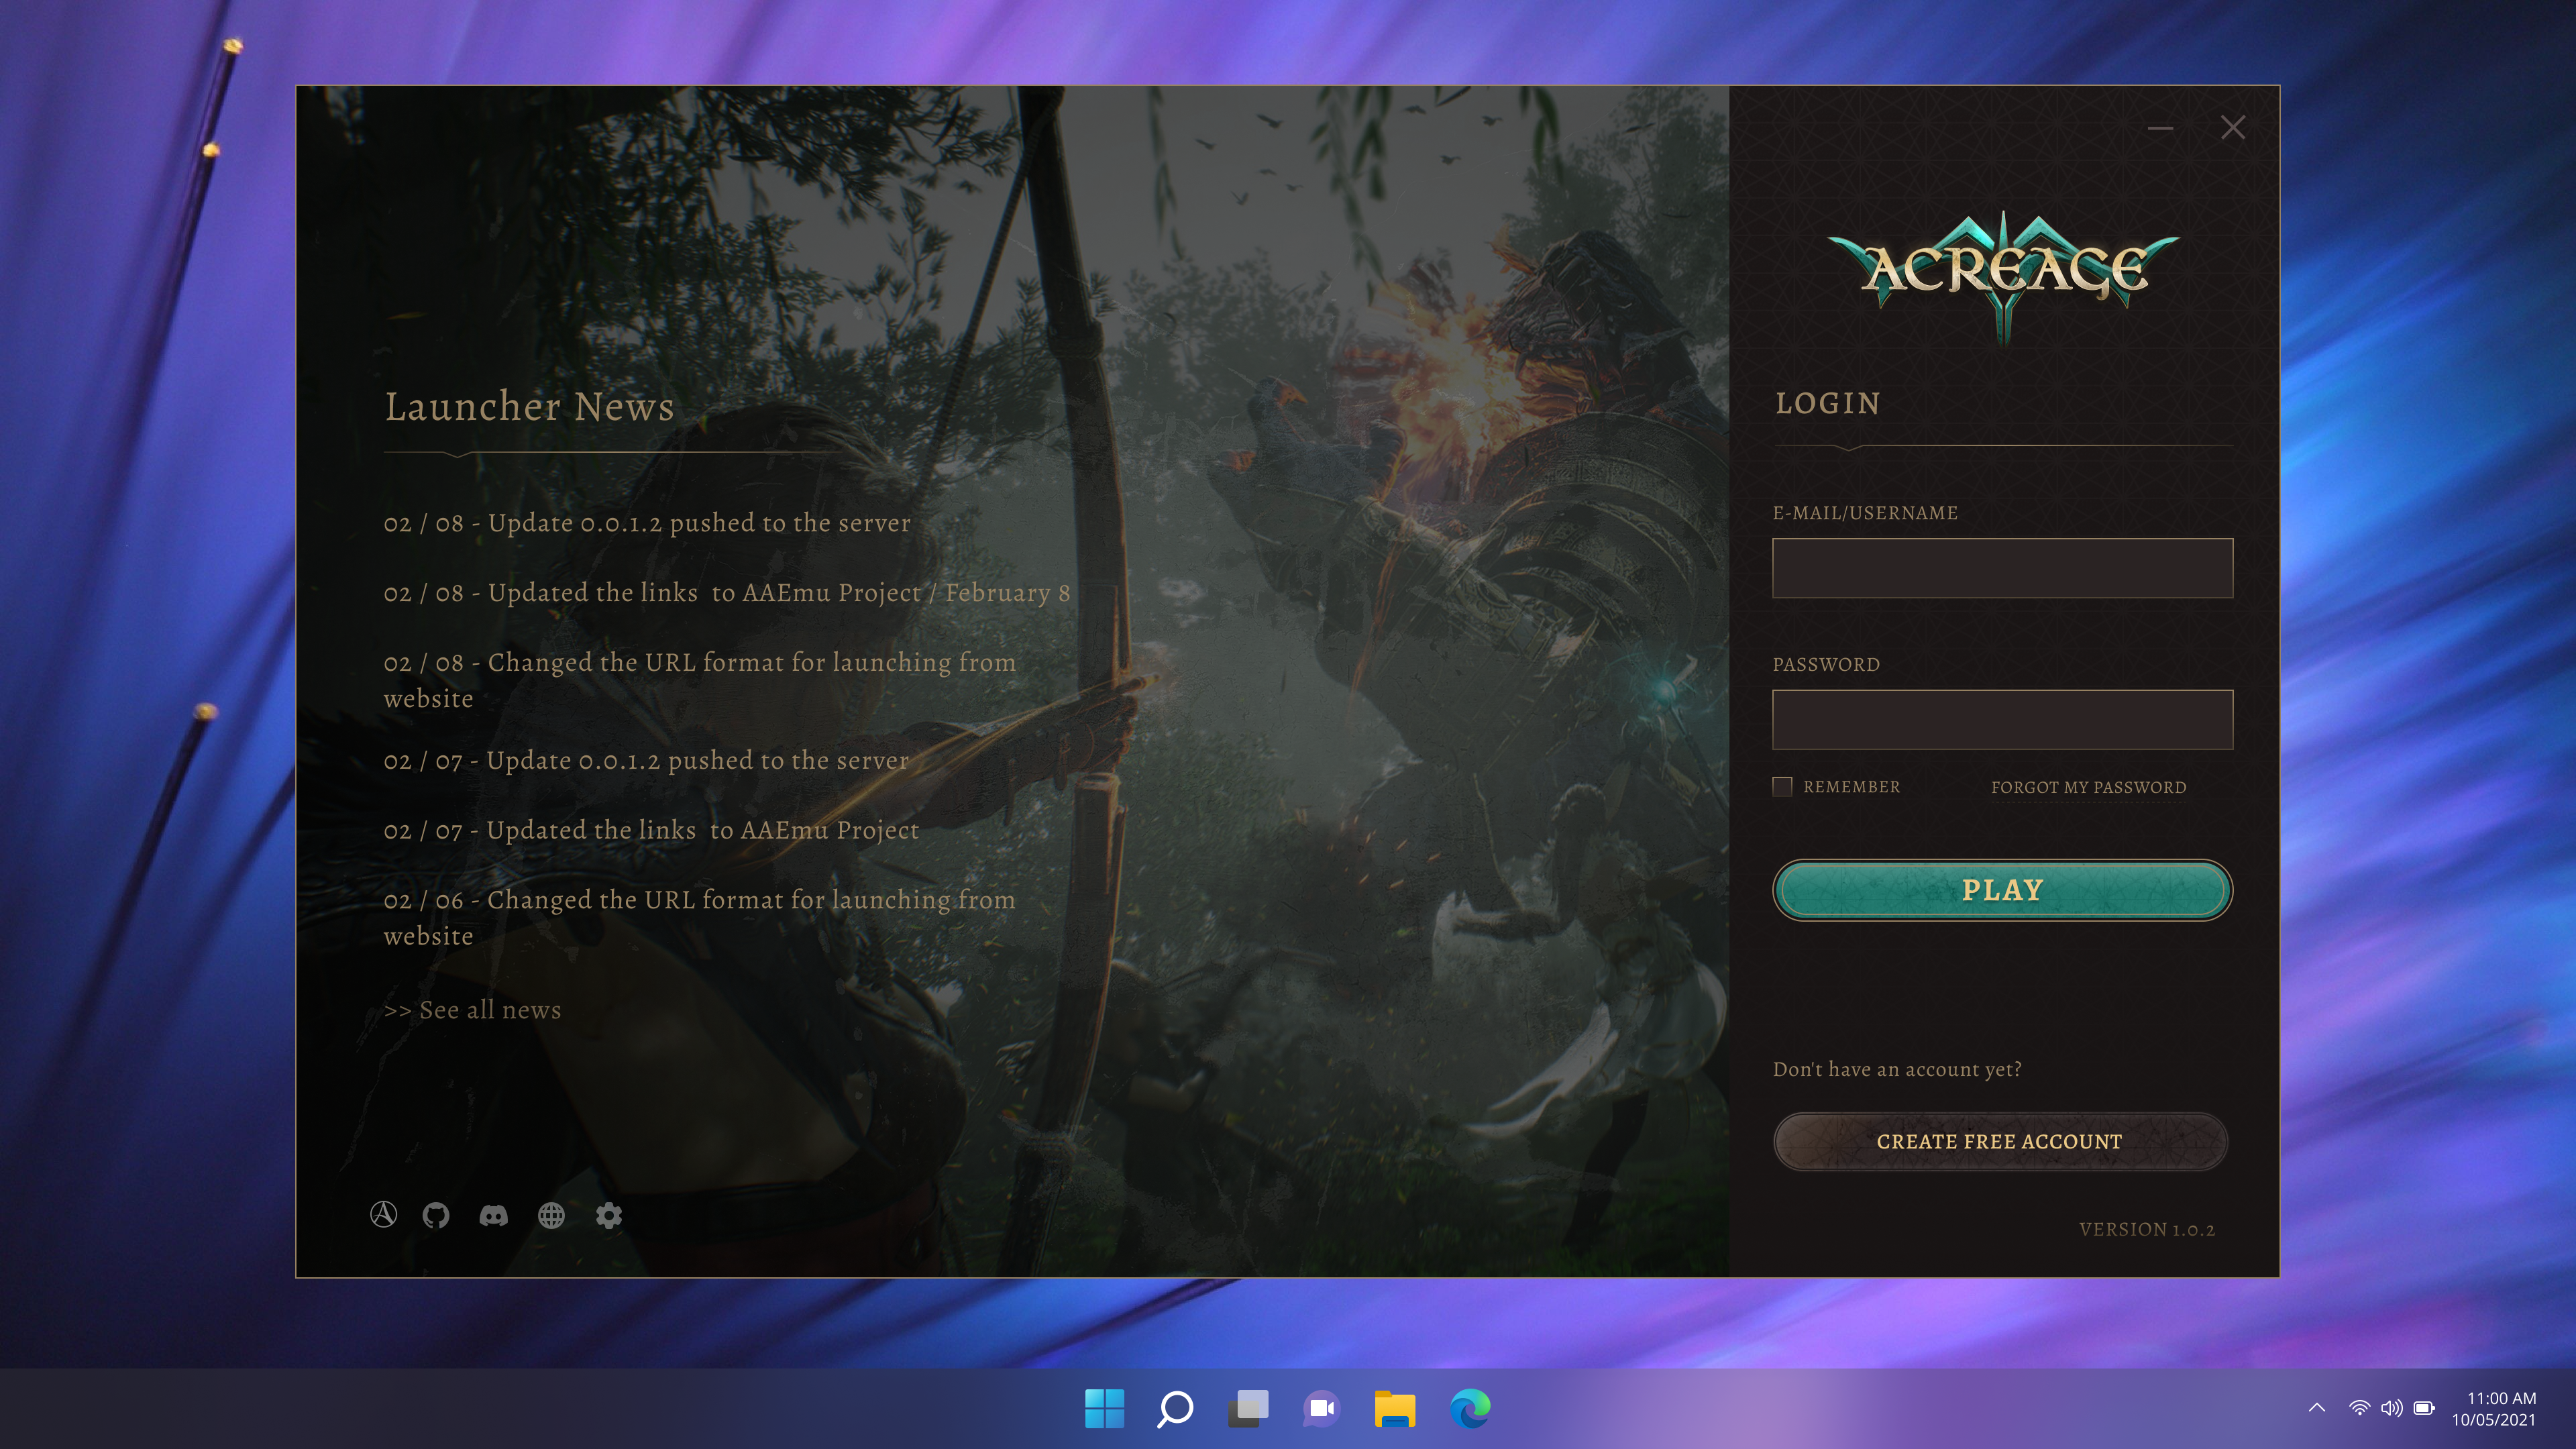Open Task View on the taskbar
The height and width of the screenshot is (1449, 2576).
pyautogui.click(x=1248, y=1409)
